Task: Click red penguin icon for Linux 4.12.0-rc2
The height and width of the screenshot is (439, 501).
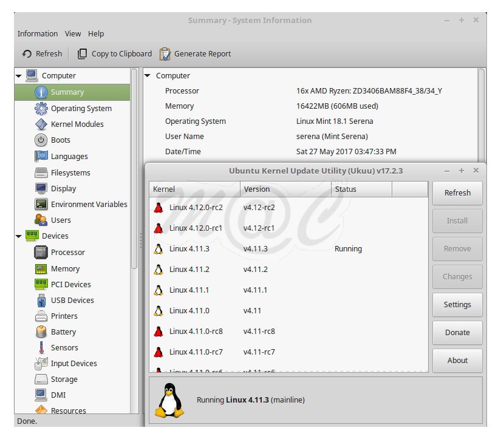Action: pyautogui.click(x=158, y=208)
